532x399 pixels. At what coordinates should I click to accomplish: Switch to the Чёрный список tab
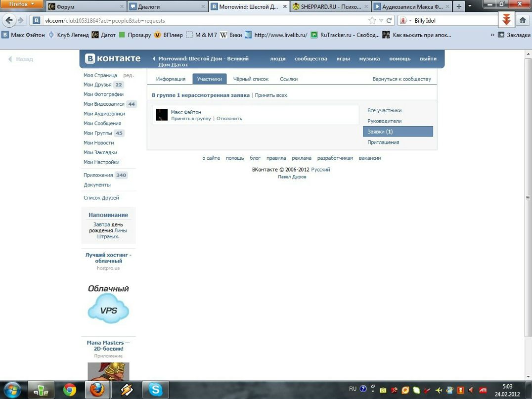click(251, 79)
